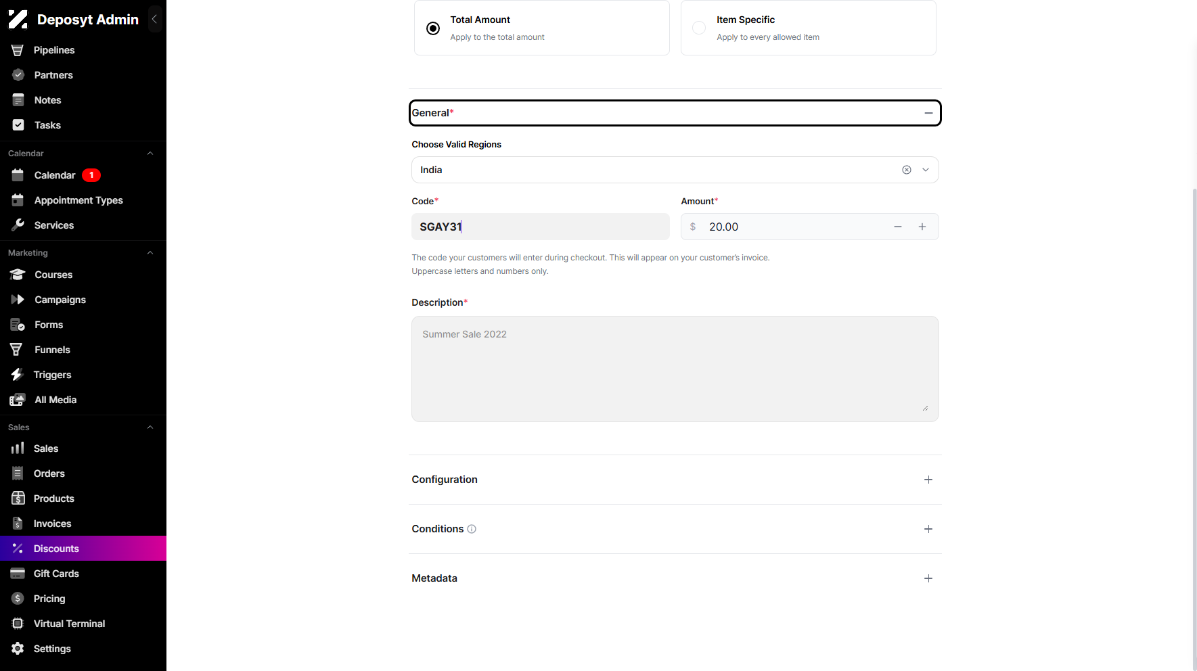Screen dimensions: 1197x671
Task: Click the Triggers lightning bolt icon
Action: tap(17, 375)
